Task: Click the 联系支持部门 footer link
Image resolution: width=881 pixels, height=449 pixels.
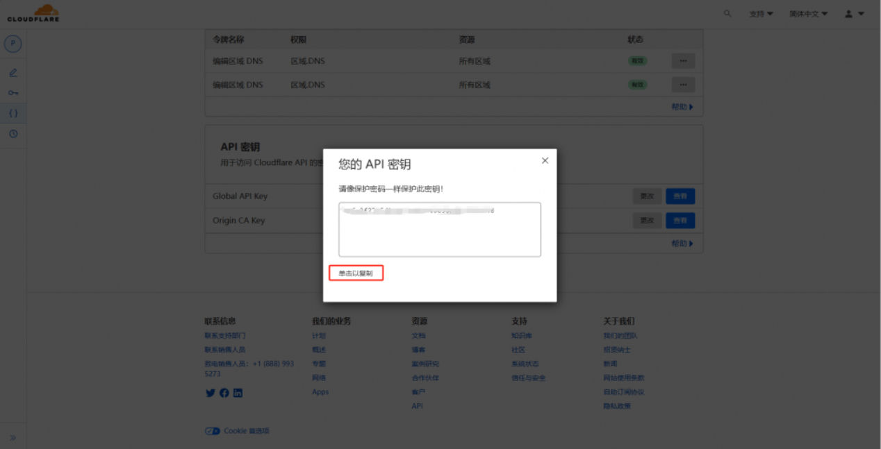Action: 224,336
